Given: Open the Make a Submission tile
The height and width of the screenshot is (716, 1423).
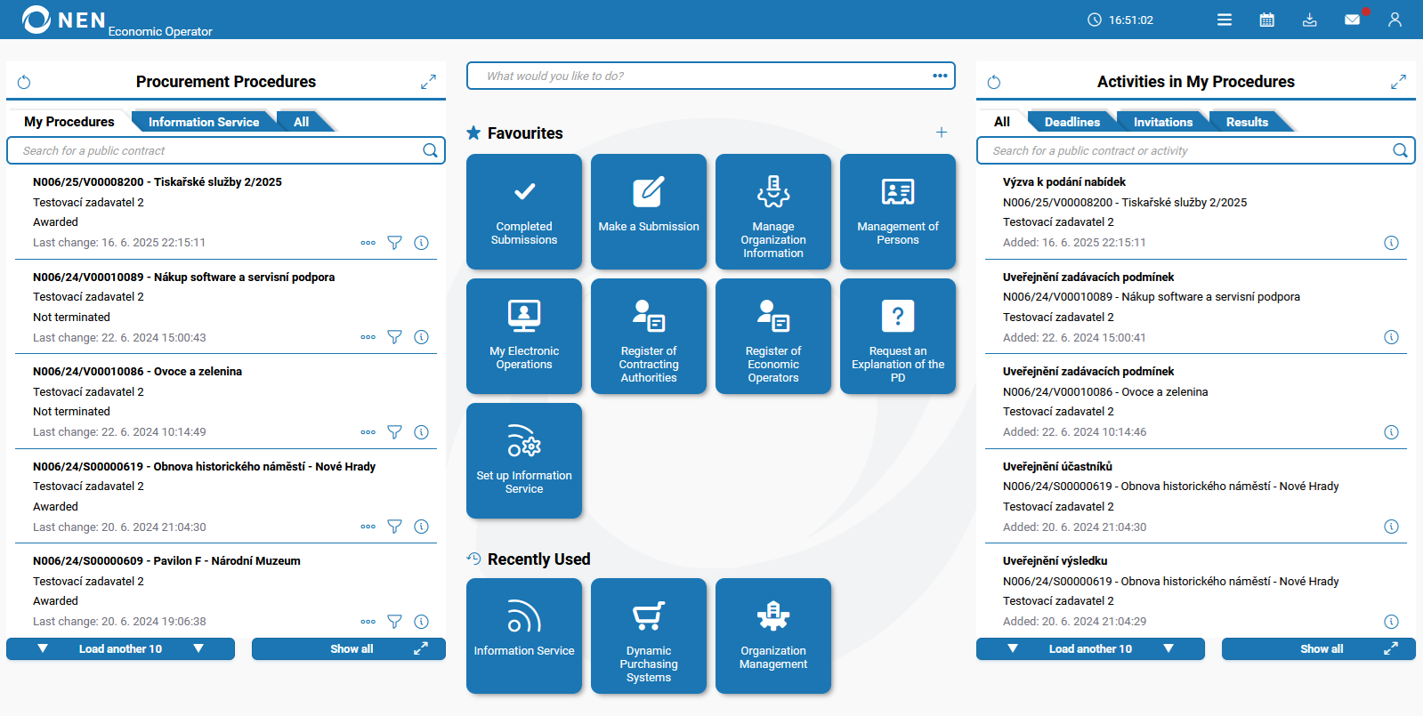Looking at the screenshot, I should [649, 212].
